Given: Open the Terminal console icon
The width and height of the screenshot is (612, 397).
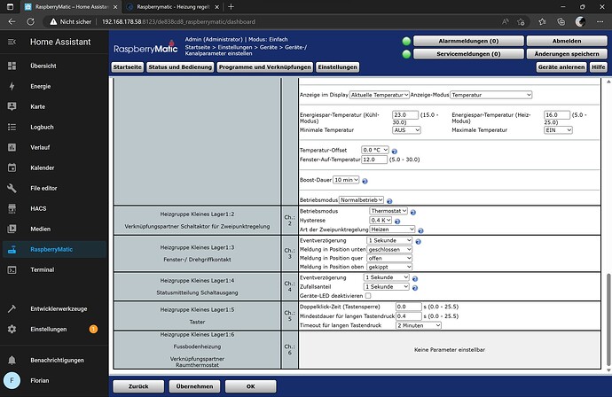Looking at the screenshot, I should (12, 269).
